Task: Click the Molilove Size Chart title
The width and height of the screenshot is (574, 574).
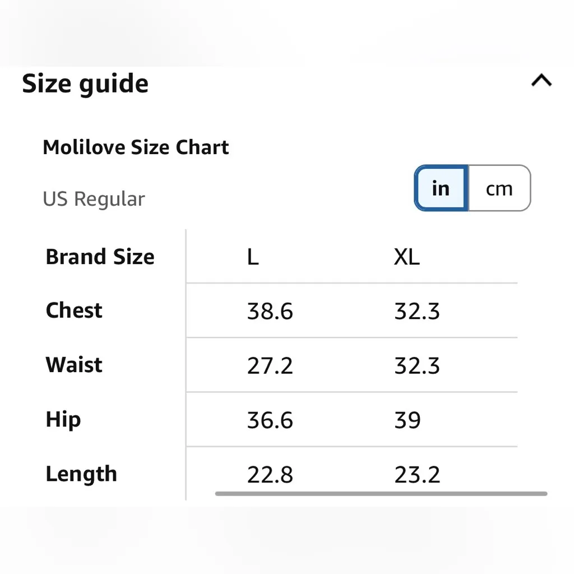Action: 136,147
